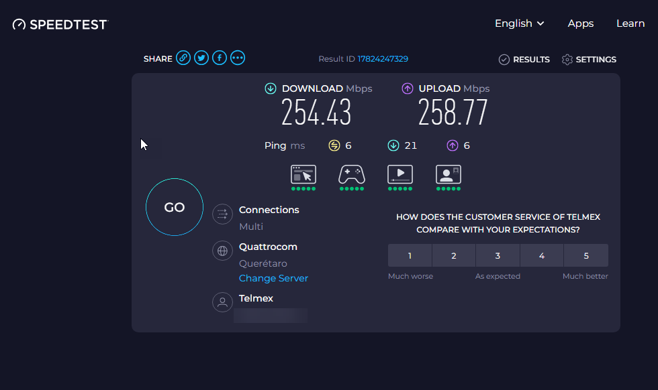Rate Telmex customer service 4
The width and height of the screenshot is (658, 390).
pyautogui.click(x=542, y=255)
